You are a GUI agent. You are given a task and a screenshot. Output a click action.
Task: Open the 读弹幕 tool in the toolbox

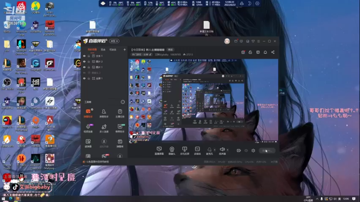point(88,143)
